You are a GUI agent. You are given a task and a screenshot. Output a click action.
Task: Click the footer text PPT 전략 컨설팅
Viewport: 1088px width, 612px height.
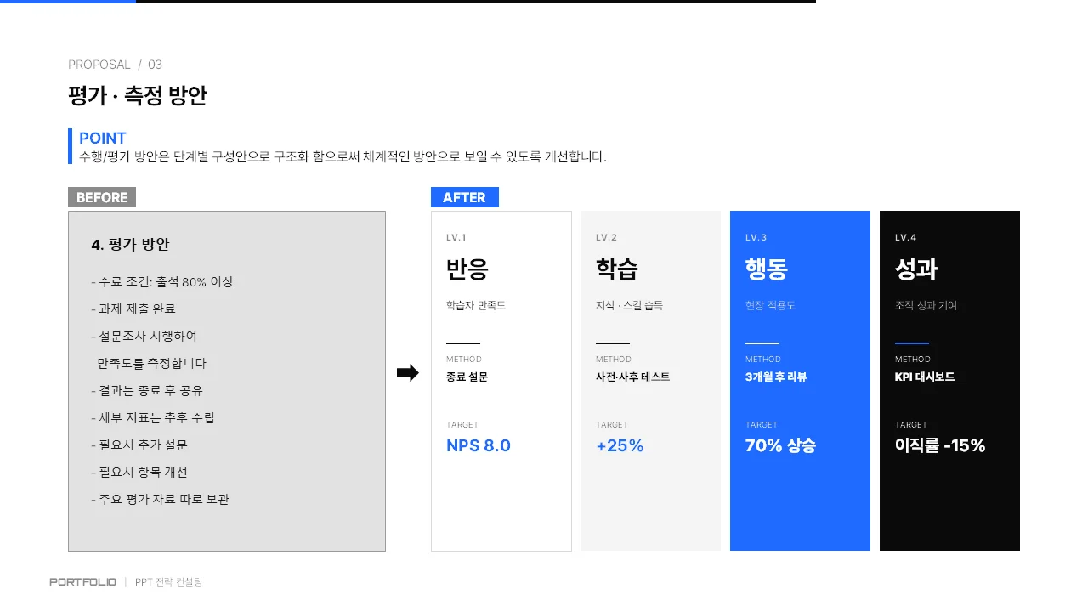169,582
